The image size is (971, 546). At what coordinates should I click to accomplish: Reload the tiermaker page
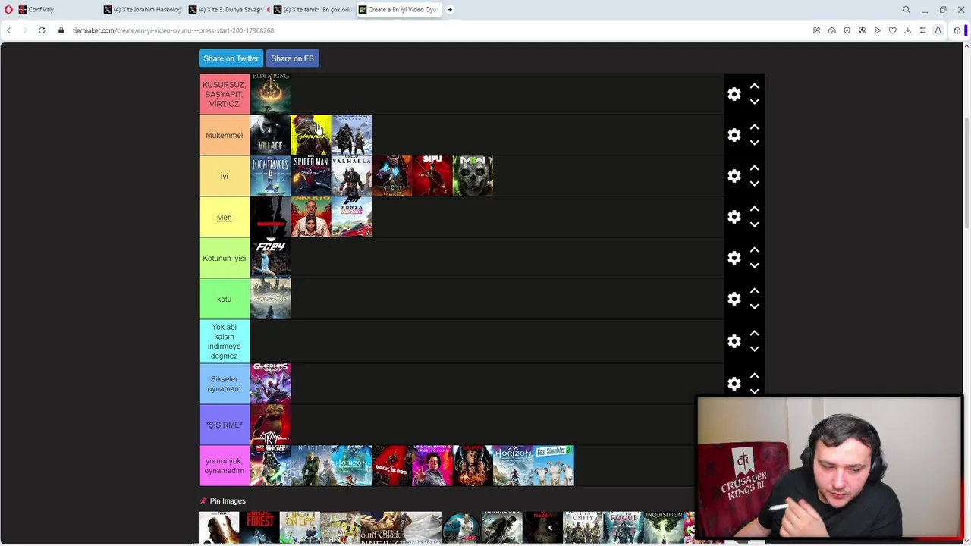[42, 30]
